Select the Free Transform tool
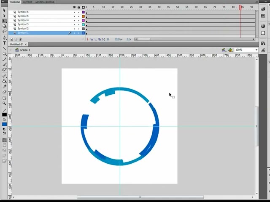The image size is (270, 202). pos(4,21)
